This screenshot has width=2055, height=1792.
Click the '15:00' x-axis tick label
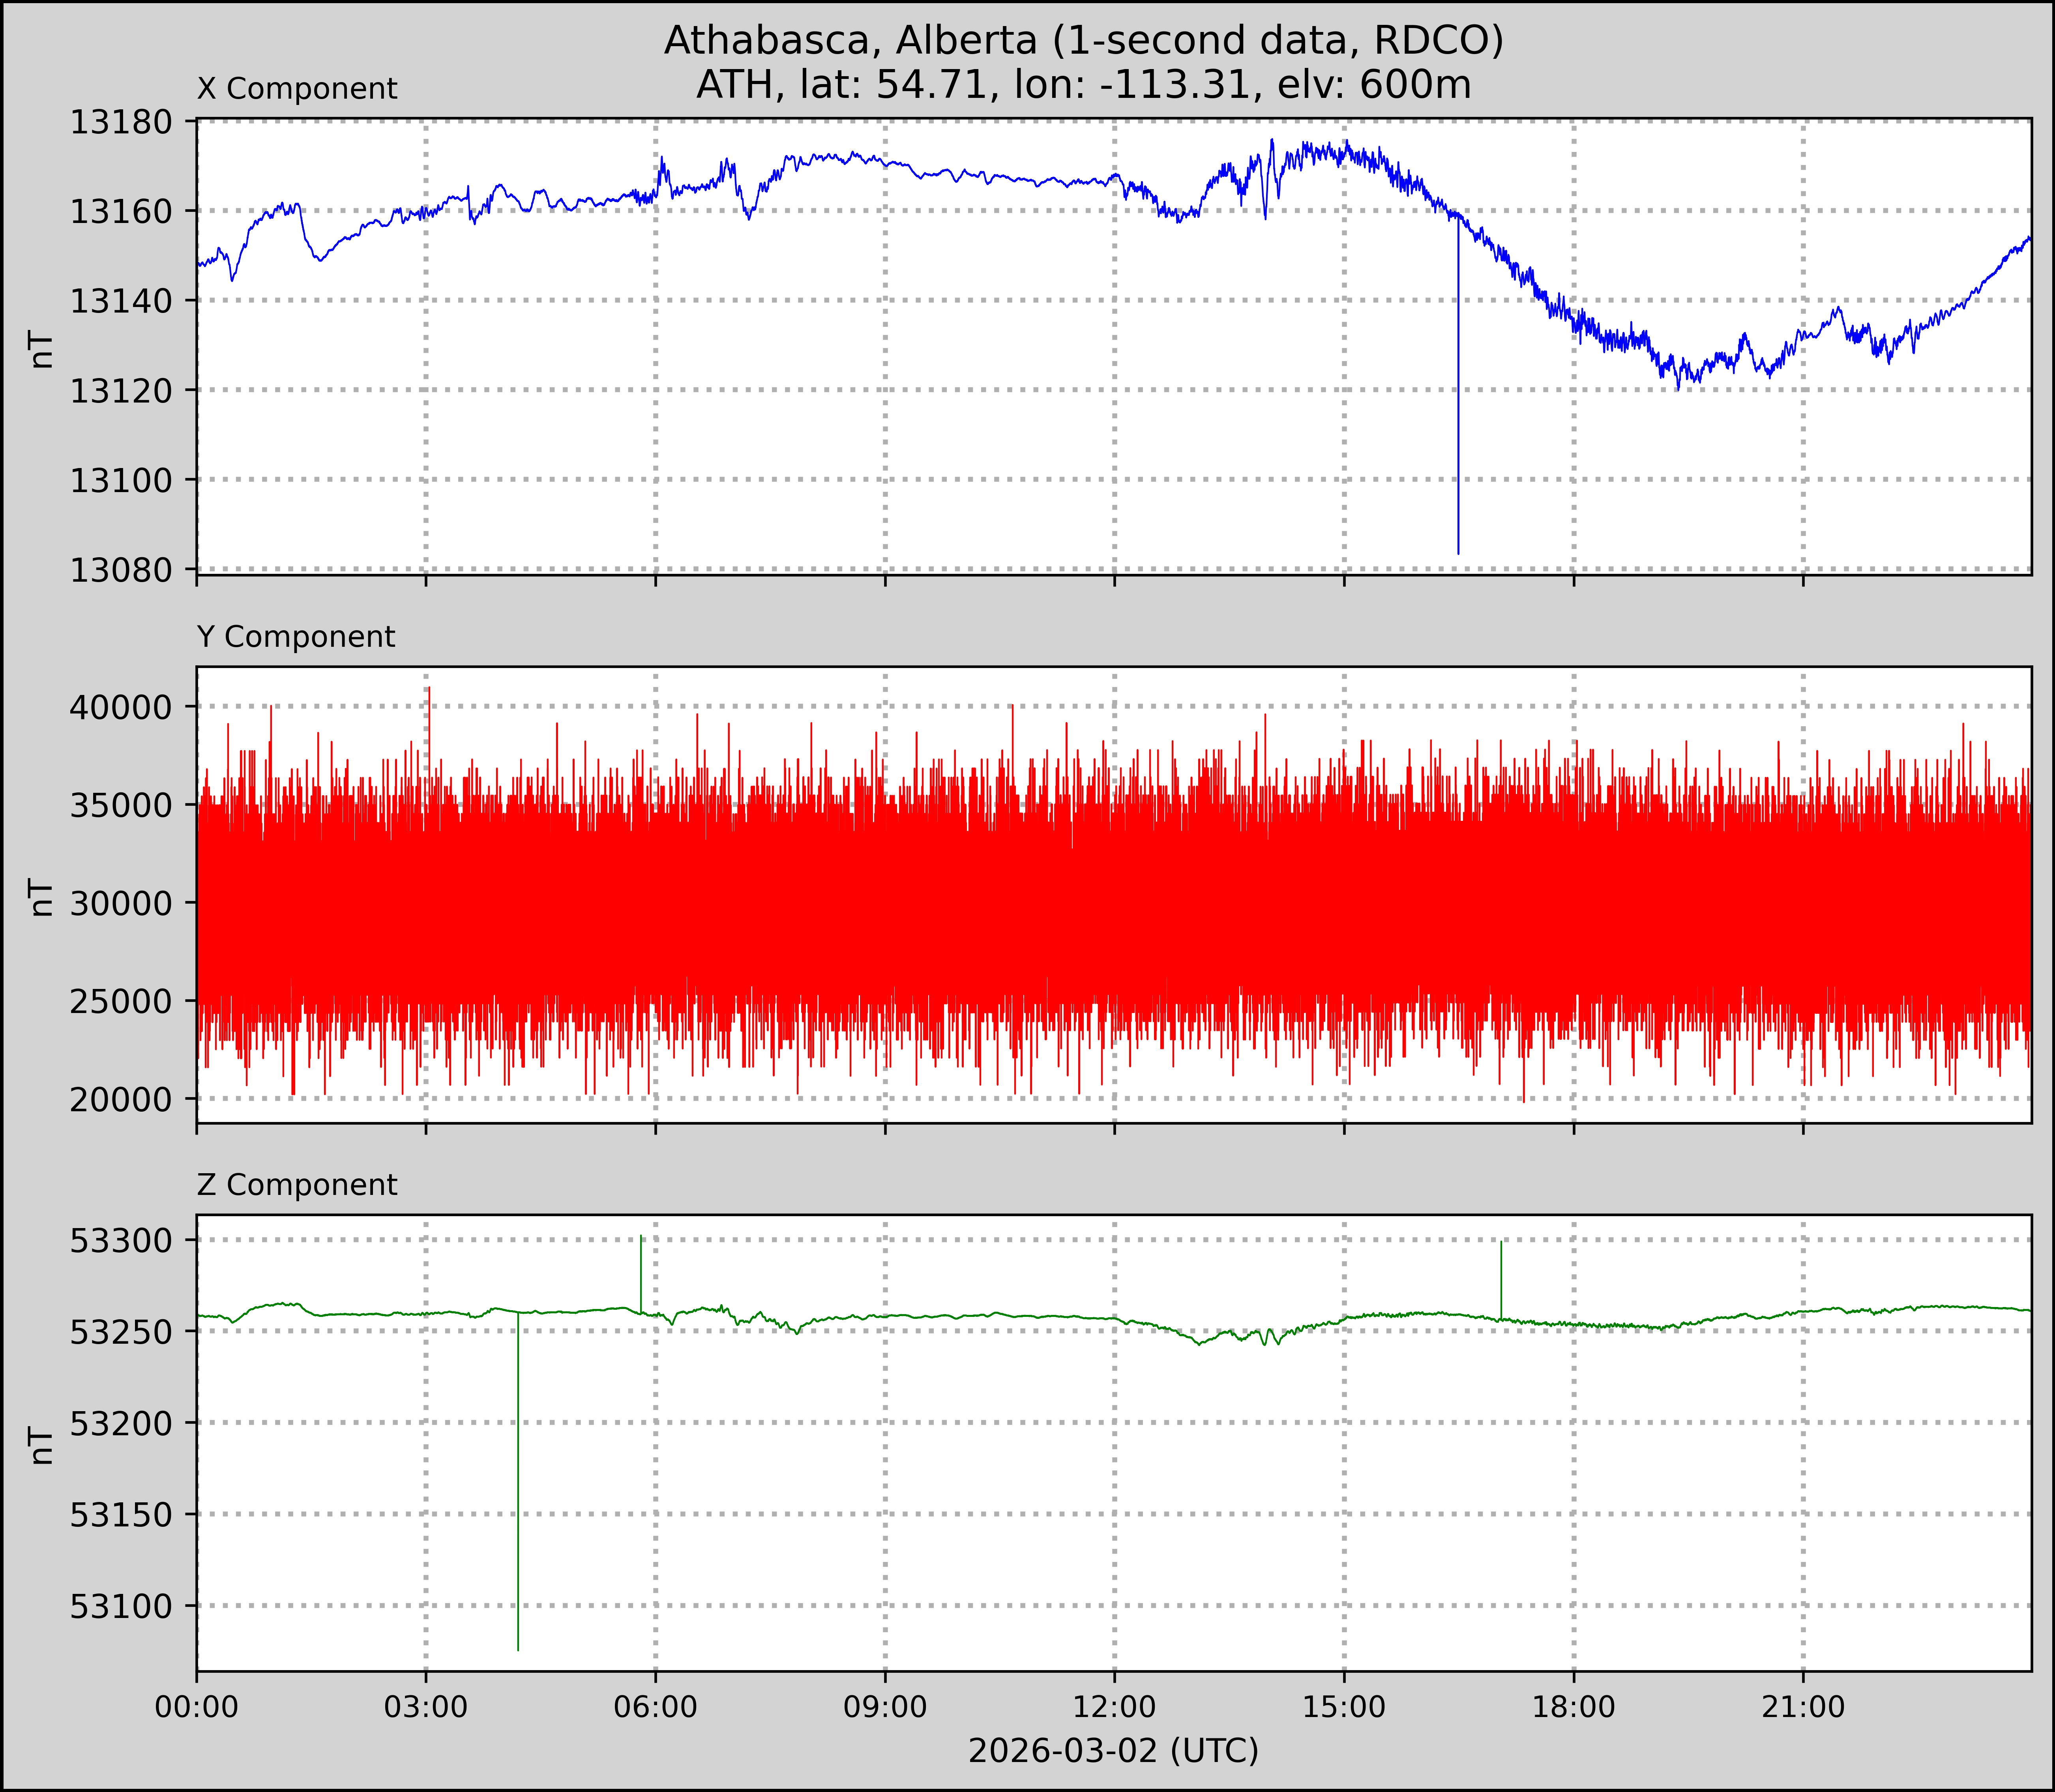[x=1344, y=1707]
